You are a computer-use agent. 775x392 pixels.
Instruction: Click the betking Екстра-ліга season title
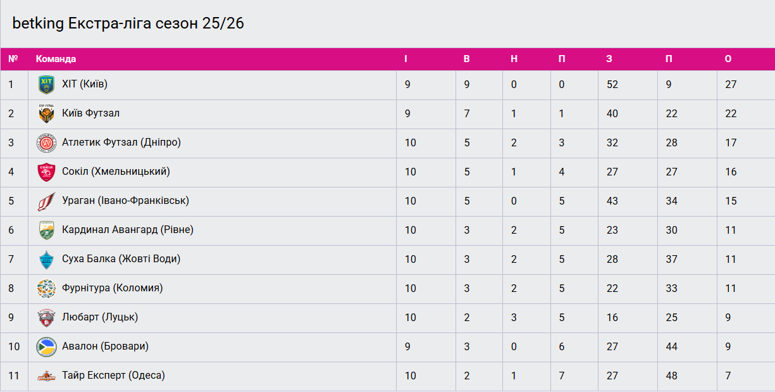[128, 23]
